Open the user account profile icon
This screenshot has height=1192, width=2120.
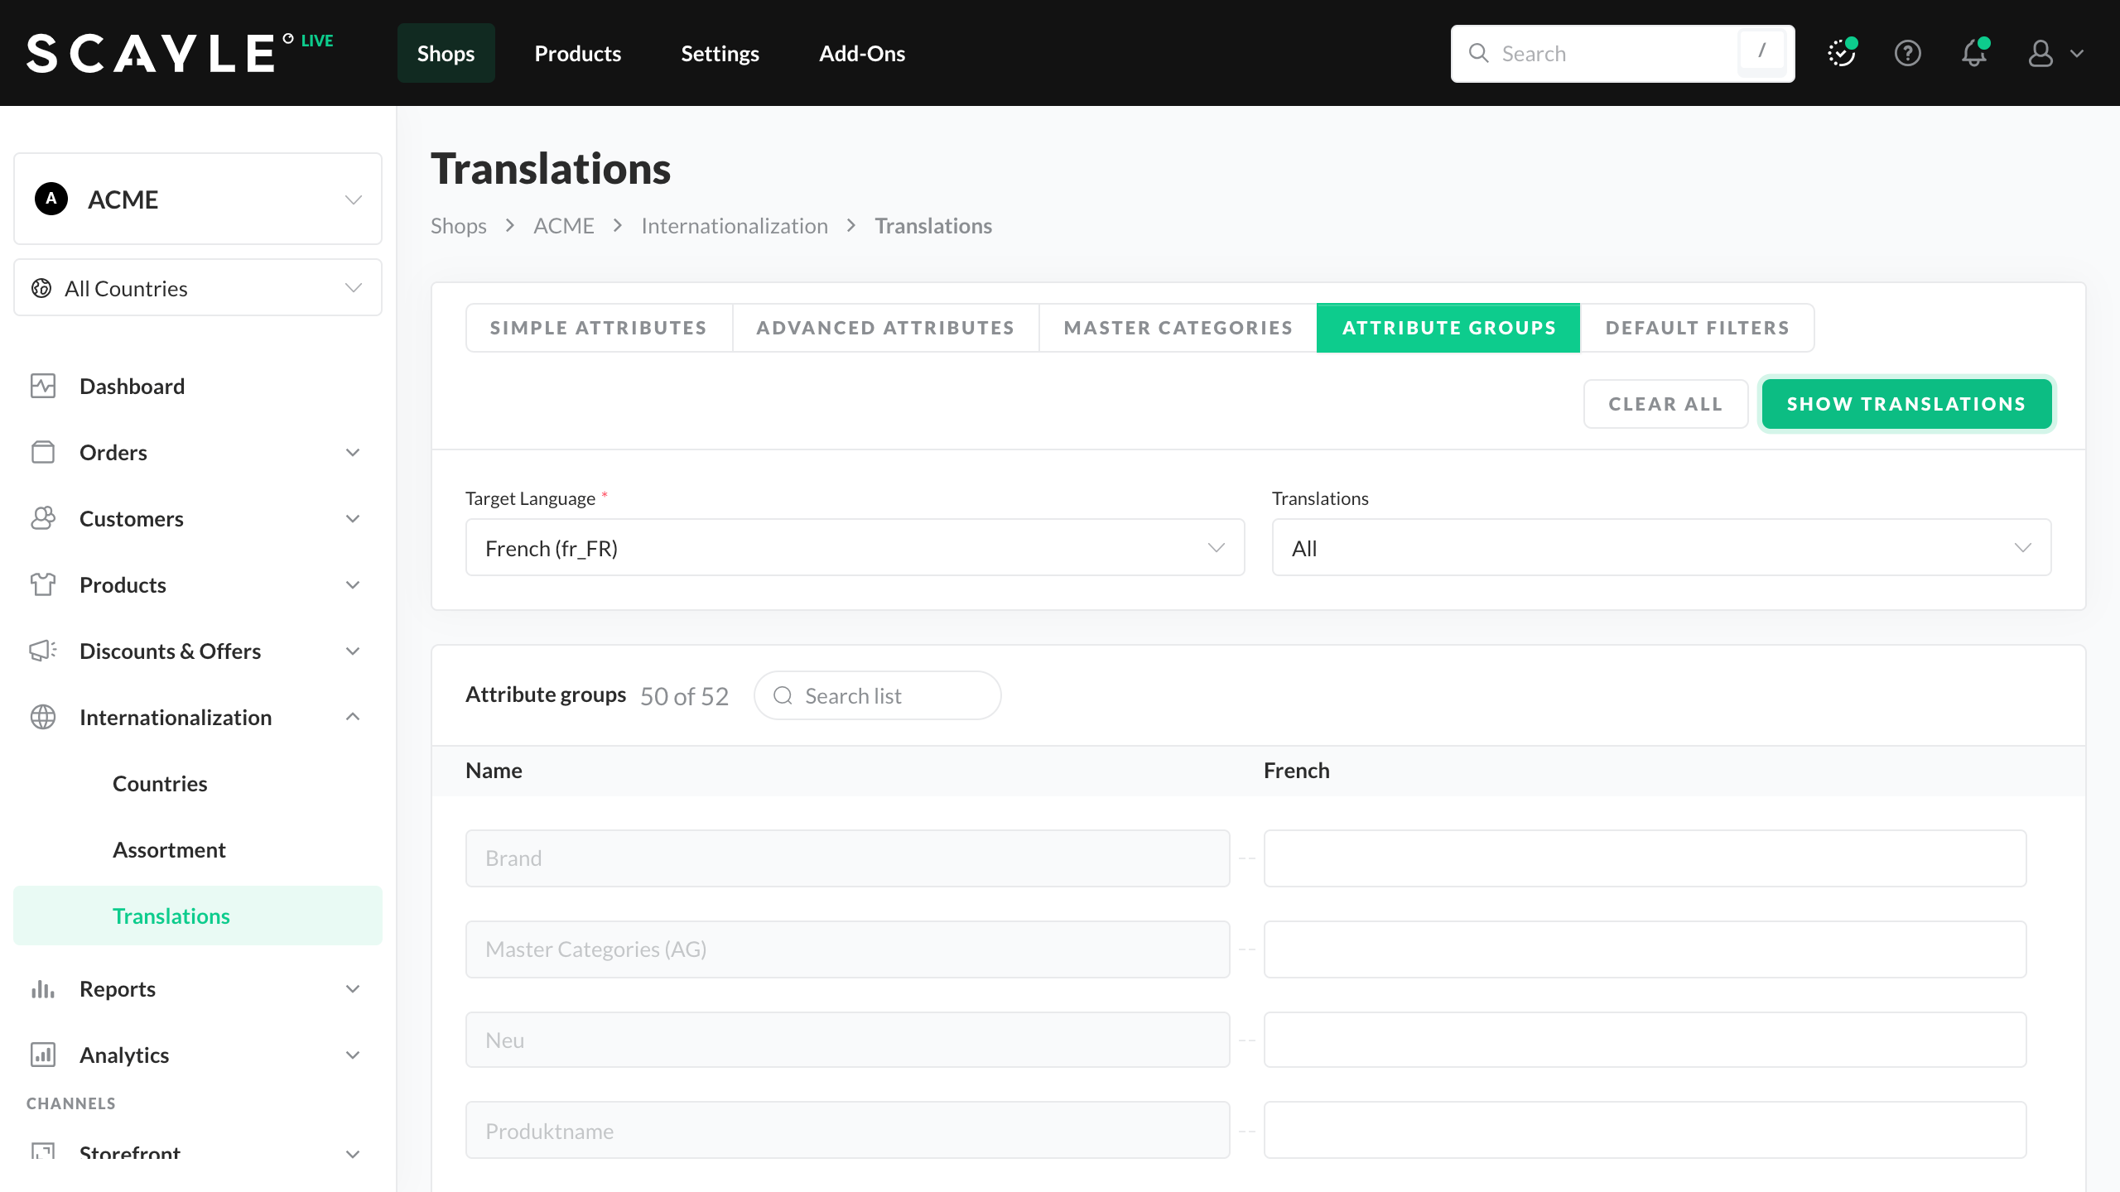tap(2040, 54)
